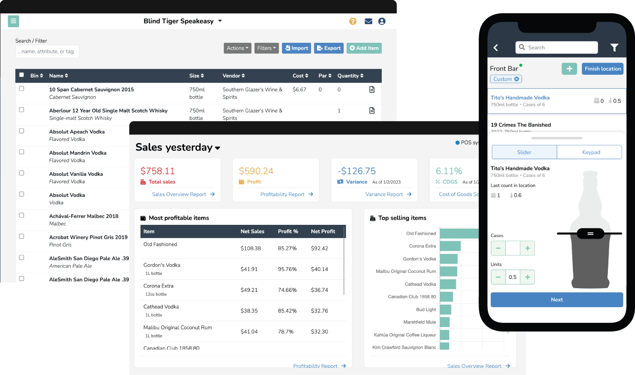Open the Blind Tiger Speakeasy location dropdown

pyautogui.click(x=183, y=21)
